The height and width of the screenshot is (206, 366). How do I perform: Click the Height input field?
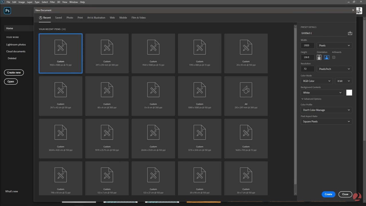(x=308, y=57)
